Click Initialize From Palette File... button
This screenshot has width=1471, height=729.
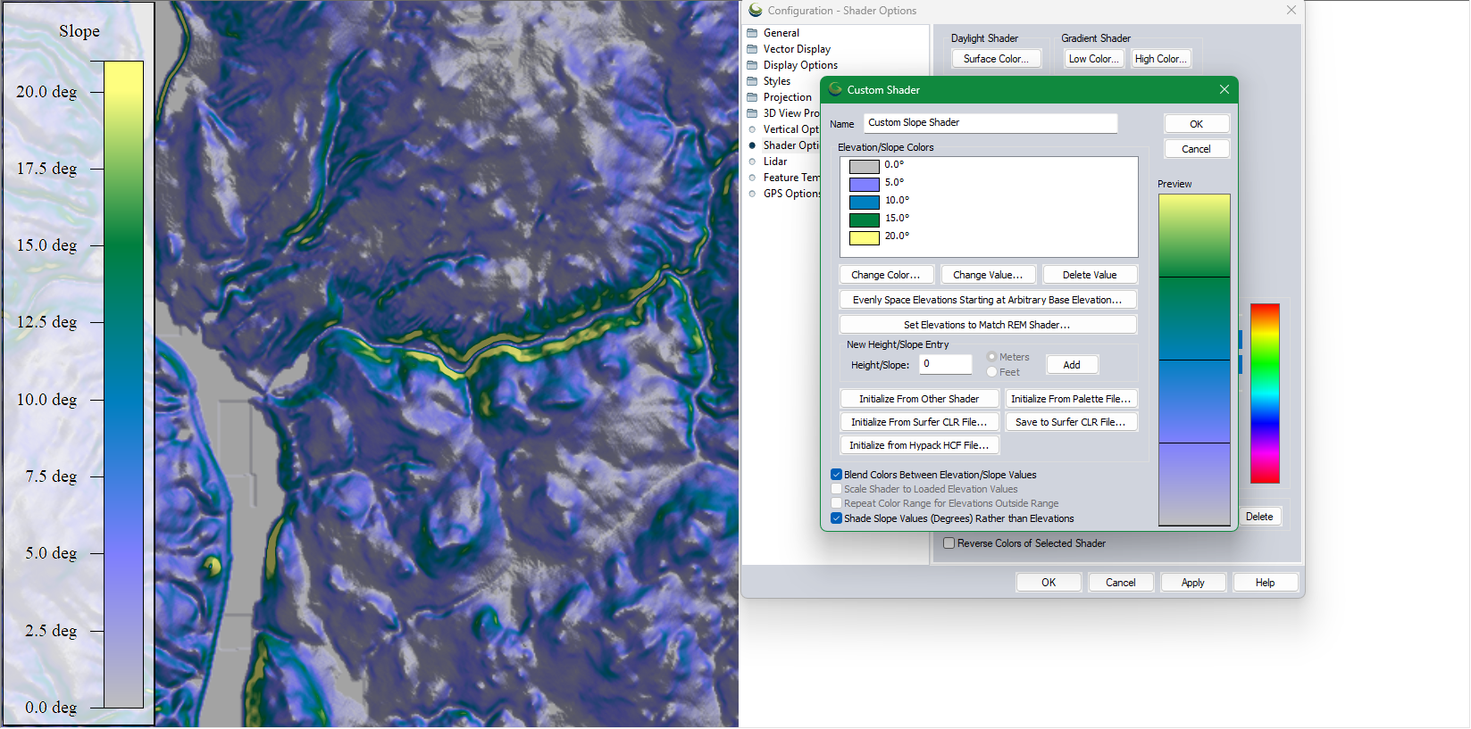coord(1072,399)
